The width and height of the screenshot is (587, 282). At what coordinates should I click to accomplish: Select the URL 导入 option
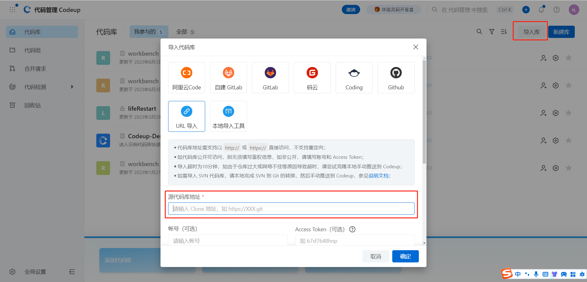[x=186, y=116]
